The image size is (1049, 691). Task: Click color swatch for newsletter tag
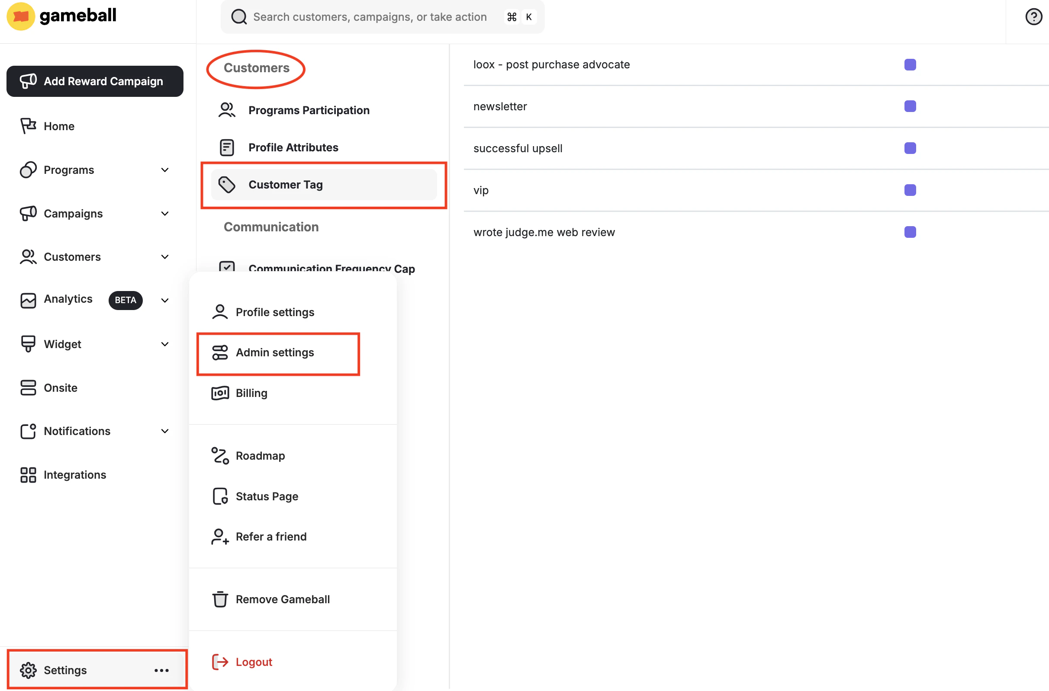pyautogui.click(x=910, y=106)
